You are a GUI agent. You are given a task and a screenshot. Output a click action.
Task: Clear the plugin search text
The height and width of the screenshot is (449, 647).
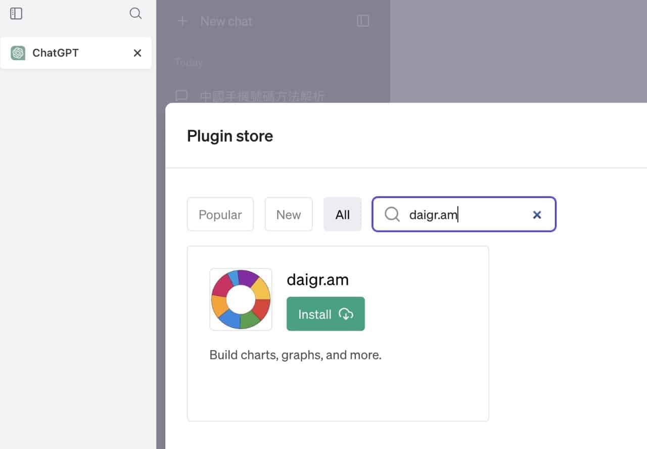(x=537, y=215)
